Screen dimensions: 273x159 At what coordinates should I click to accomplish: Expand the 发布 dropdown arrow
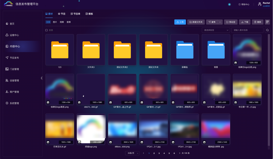220,22
